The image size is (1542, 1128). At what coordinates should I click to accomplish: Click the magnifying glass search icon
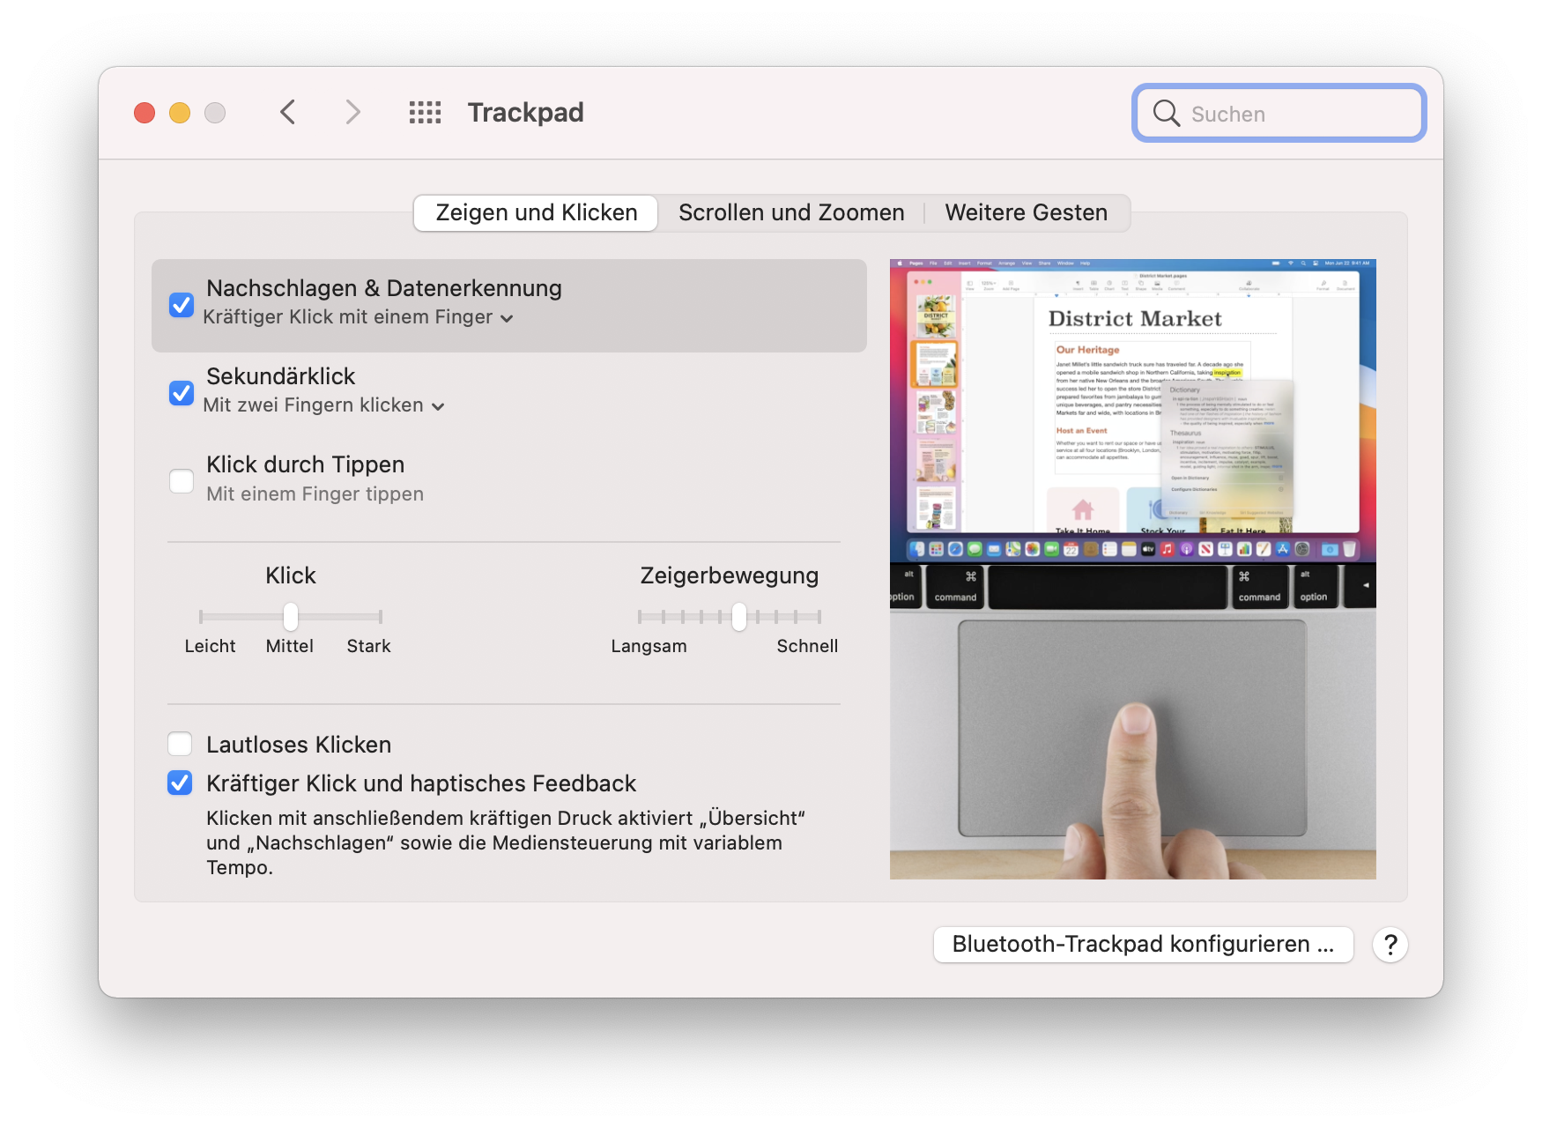pyautogui.click(x=1166, y=113)
